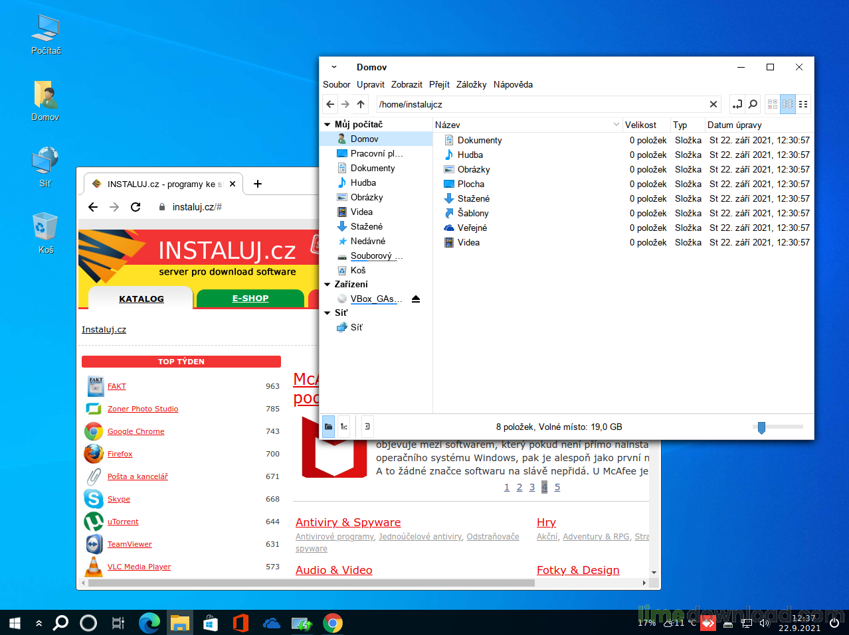Screen dimensions: 849x635
Task: Click the back arrow in file manager
Action: pos(330,104)
